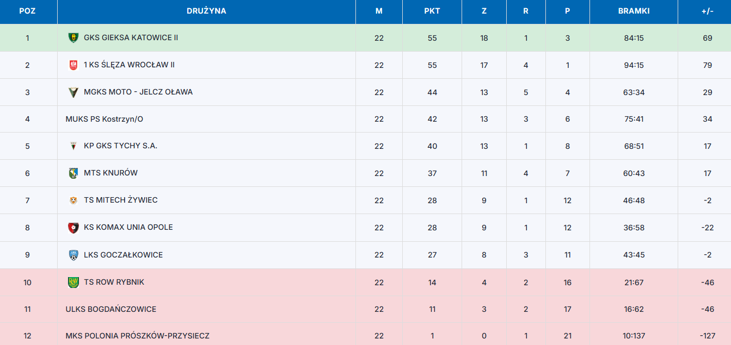The height and width of the screenshot is (345, 731).
Task: Click the KP GKS Tychy S.A. crest
Action: coord(73,146)
